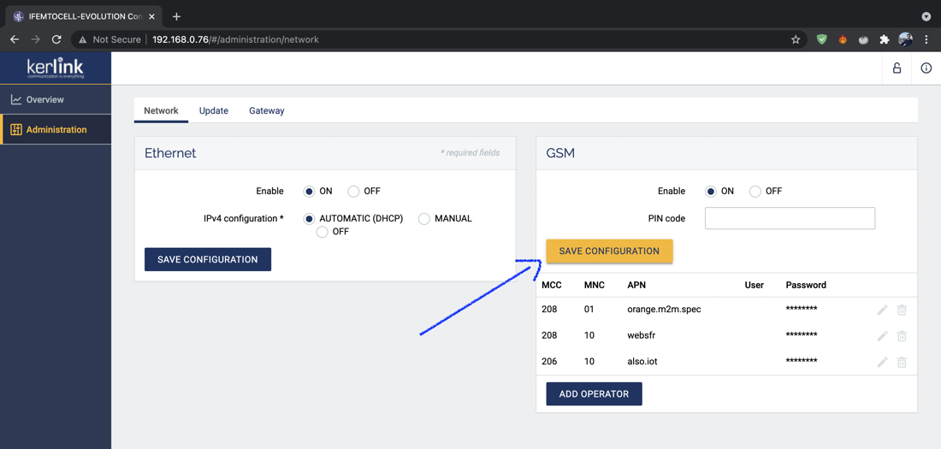Image resolution: width=941 pixels, height=449 pixels.
Task: Expand the tab search dropdown arrow
Action: [x=926, y=16]
